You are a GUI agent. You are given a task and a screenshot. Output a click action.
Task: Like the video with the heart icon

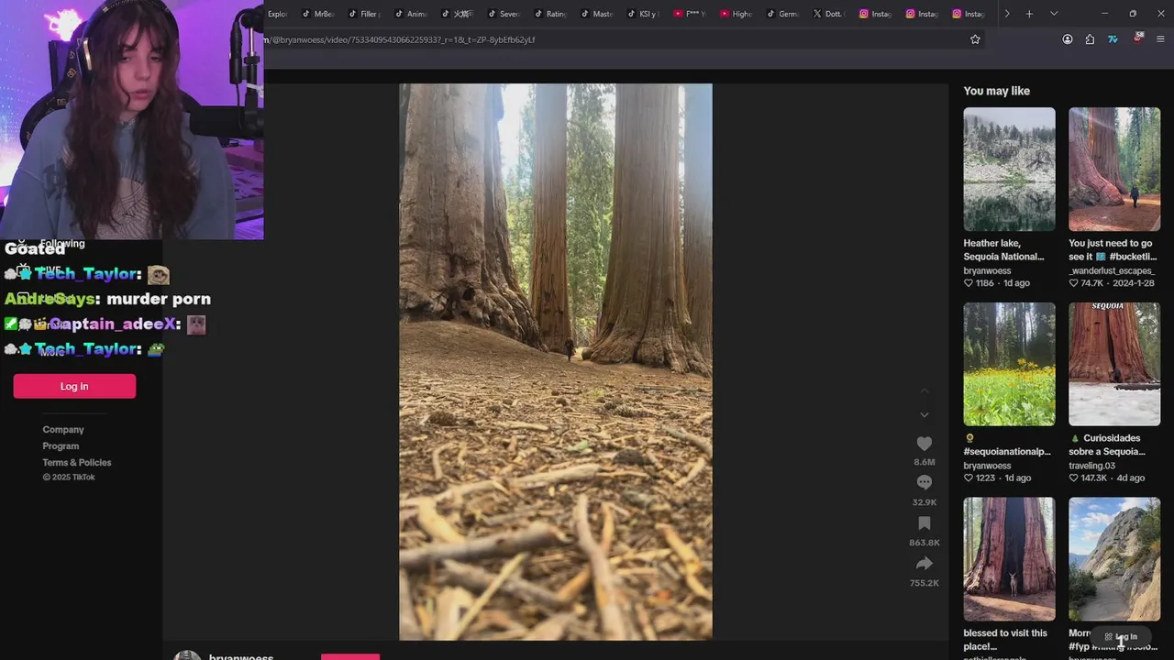[x=925, y=444]
